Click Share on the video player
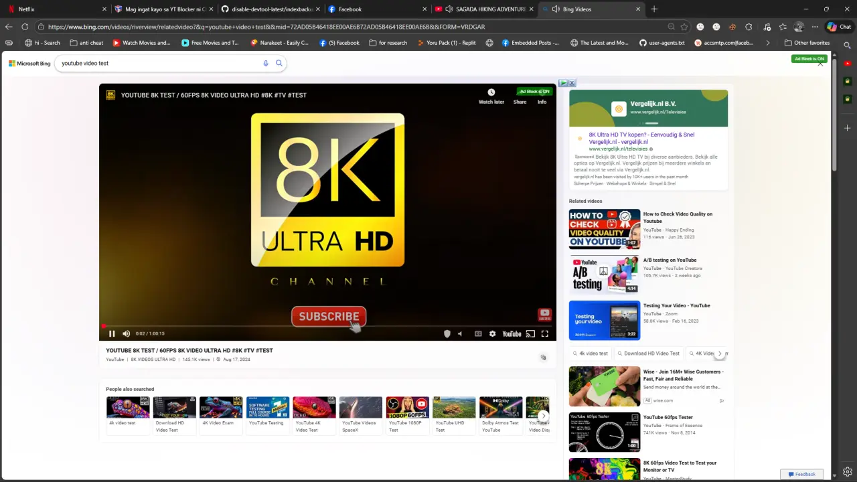The height and width of the screenshot is (482, 857). [520, 102]
